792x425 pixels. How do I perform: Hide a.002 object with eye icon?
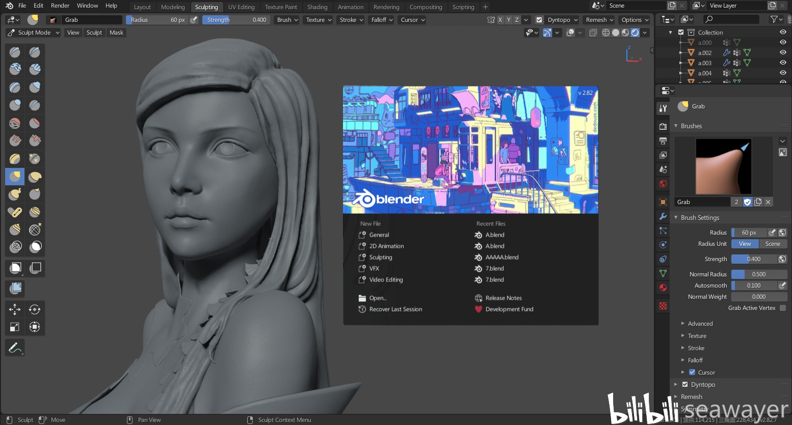click(783, 52)
